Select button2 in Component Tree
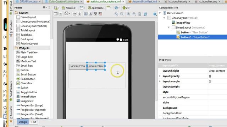Image resolution: width=227 pixels, height=127 pixels. (193, 37)
